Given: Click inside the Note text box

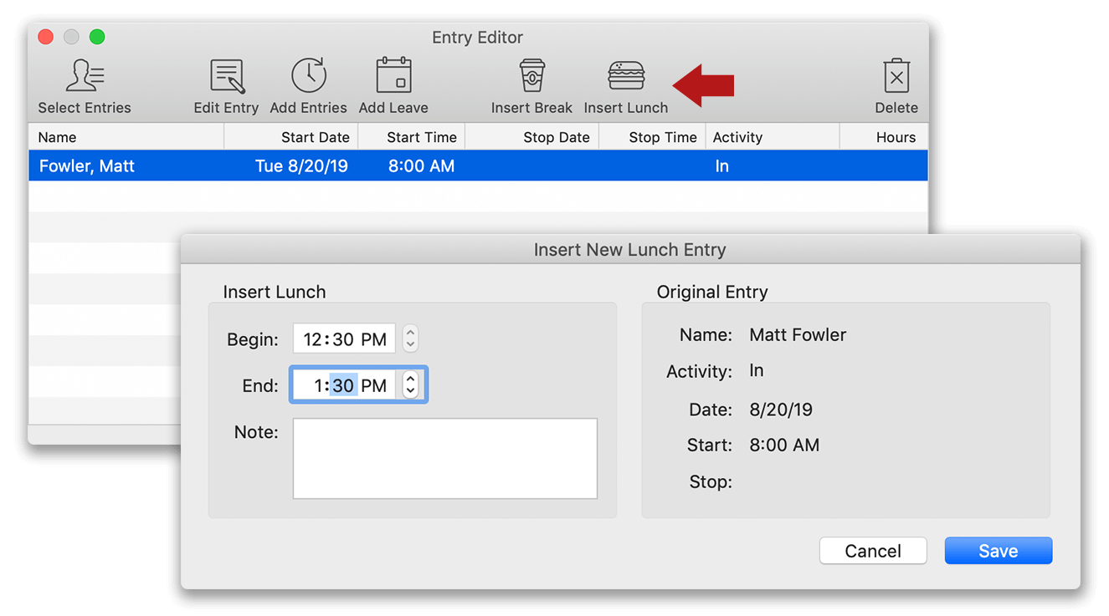Looking at the screenshot, I should click(x=444, y=458).
